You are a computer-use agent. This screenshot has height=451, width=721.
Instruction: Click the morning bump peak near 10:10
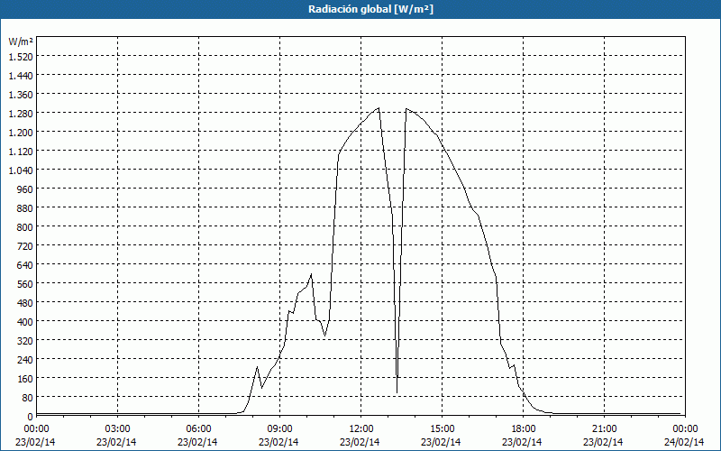[311, 275]
